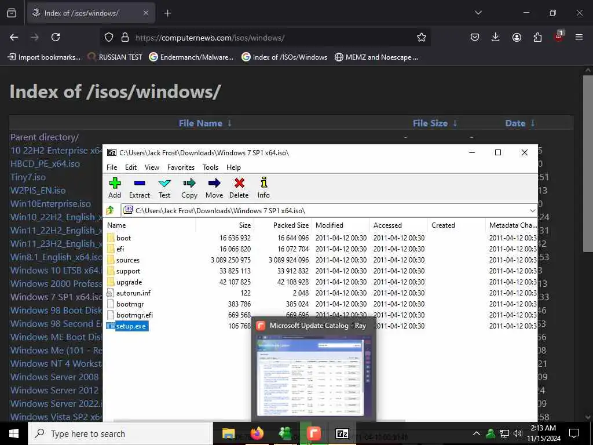Open the MEMZ and Noescape bookmark
Viewport: 593px width, 445px height.
point(376,57)
